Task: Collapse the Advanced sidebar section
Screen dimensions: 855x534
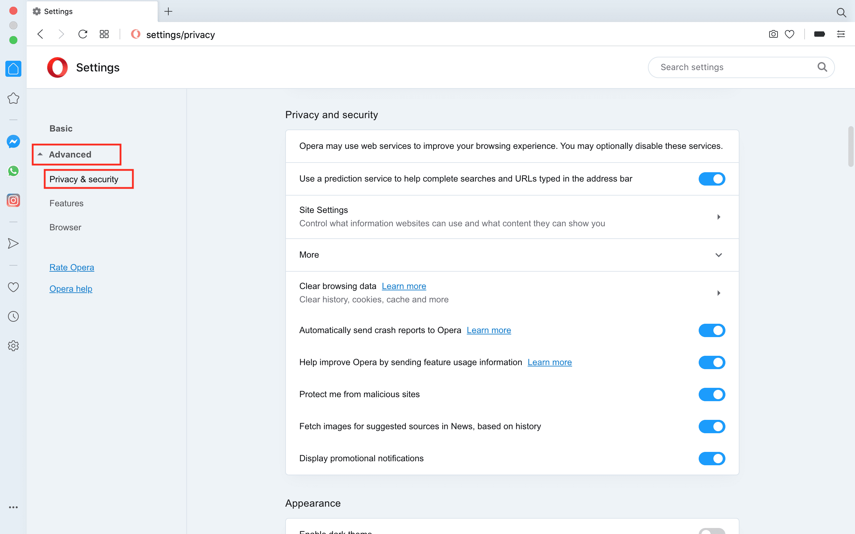Action: [70, 154]
